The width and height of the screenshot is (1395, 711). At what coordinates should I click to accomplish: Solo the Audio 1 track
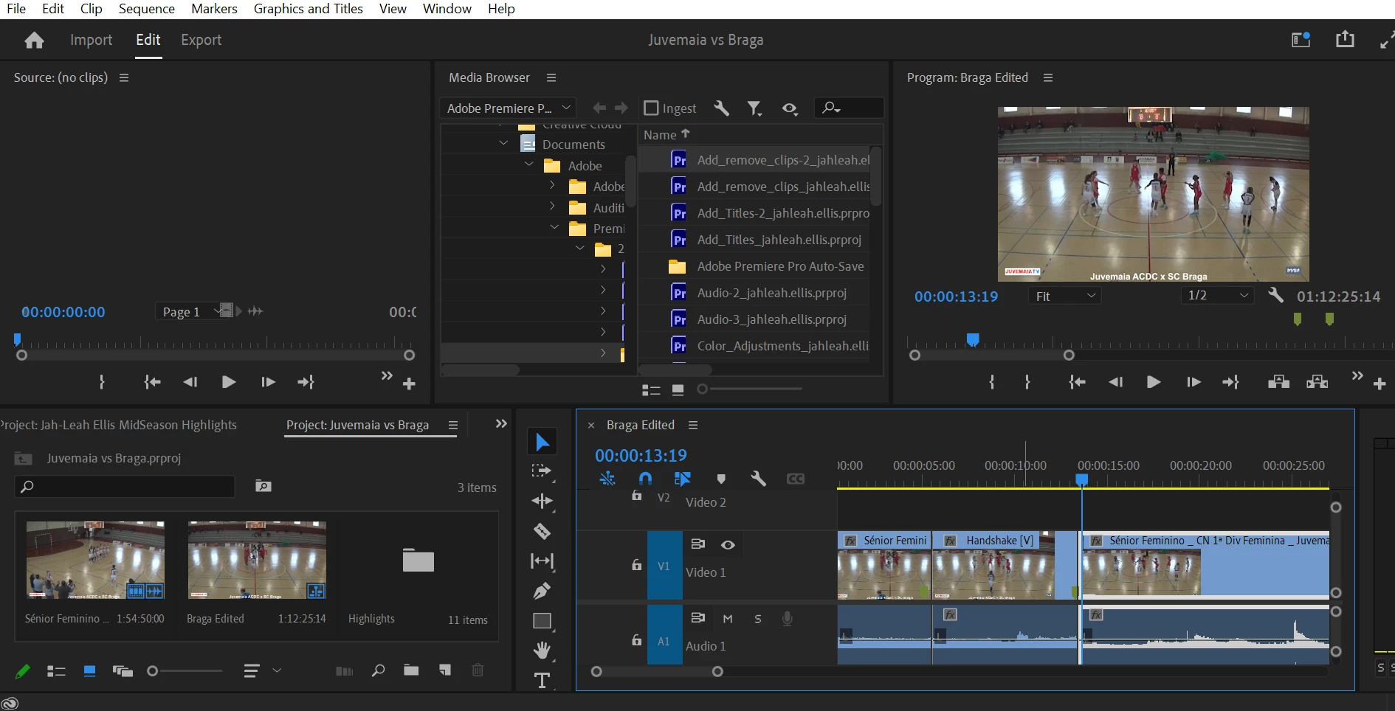[758, 619]
